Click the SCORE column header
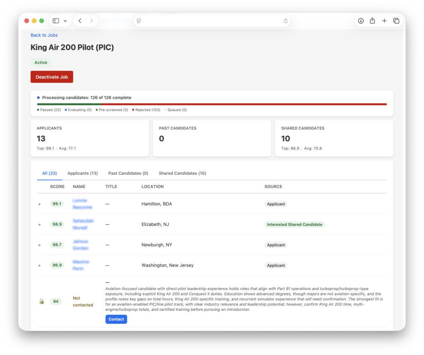 tap(57, 187)
